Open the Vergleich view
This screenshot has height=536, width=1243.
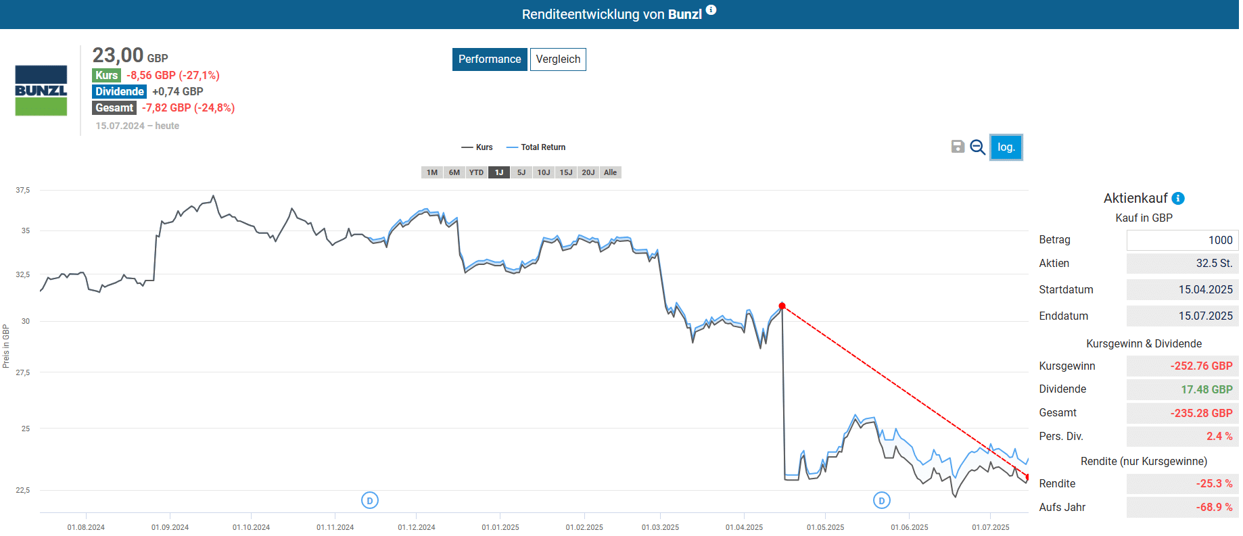(558, 59)
